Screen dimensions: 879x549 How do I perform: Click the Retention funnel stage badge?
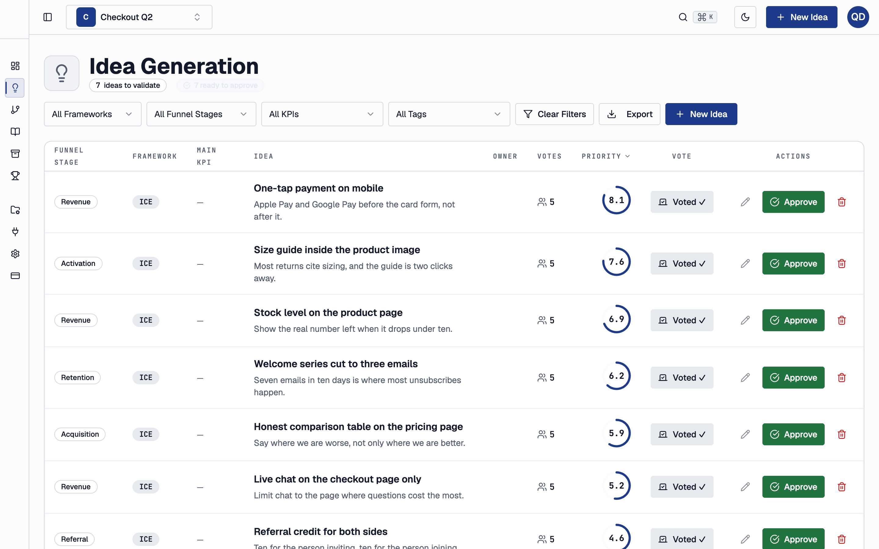(x=77, y=378)
